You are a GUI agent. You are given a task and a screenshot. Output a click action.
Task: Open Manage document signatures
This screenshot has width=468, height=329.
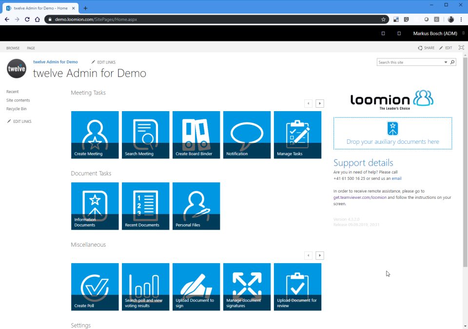(247, 287)
